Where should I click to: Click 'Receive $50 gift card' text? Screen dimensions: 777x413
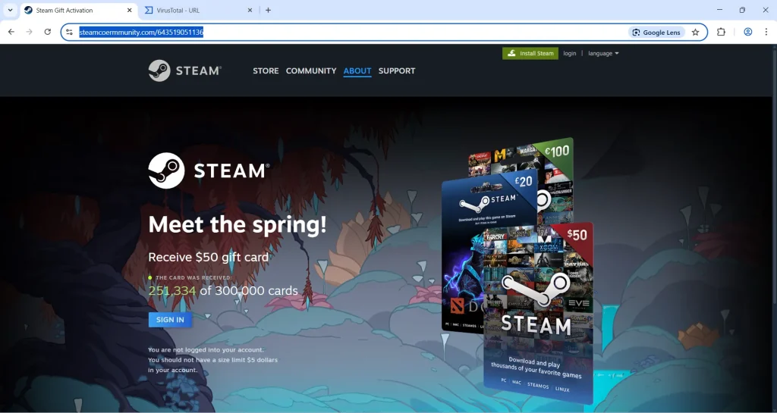[x=208, y=257]
